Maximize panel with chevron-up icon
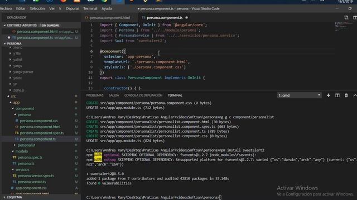 coord(355,96)
